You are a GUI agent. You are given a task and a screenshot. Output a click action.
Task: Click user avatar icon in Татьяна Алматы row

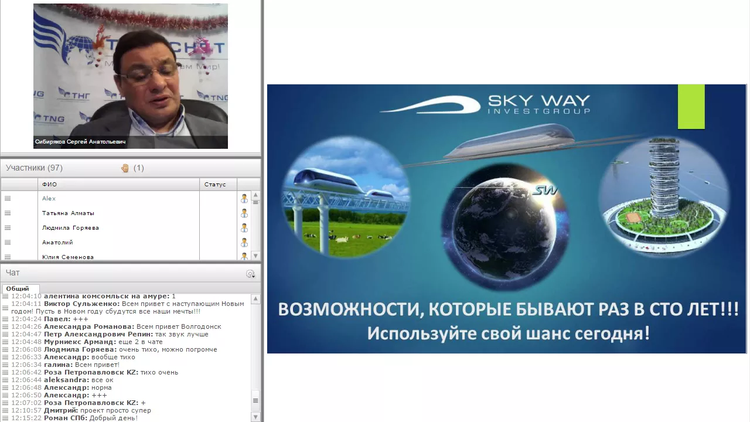[x=244, y=213]
